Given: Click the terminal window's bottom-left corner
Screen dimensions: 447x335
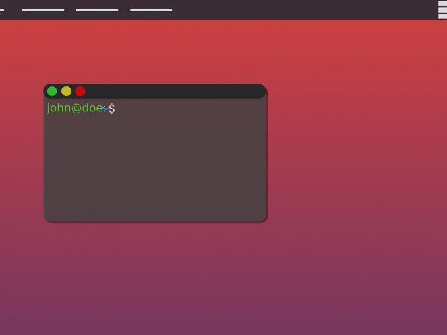Looking at the screenshot, I should pos(45,220).
